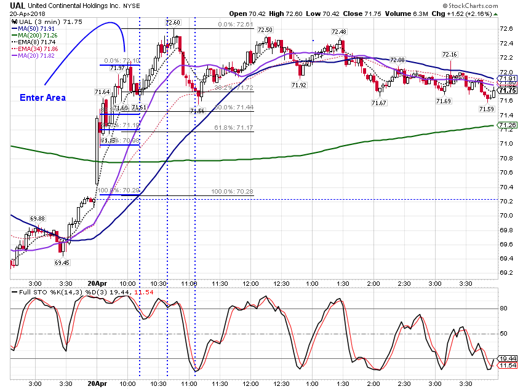
Task: Click the 38.2%: 71.72 Fibonacci label
Action: click(234, 88)
